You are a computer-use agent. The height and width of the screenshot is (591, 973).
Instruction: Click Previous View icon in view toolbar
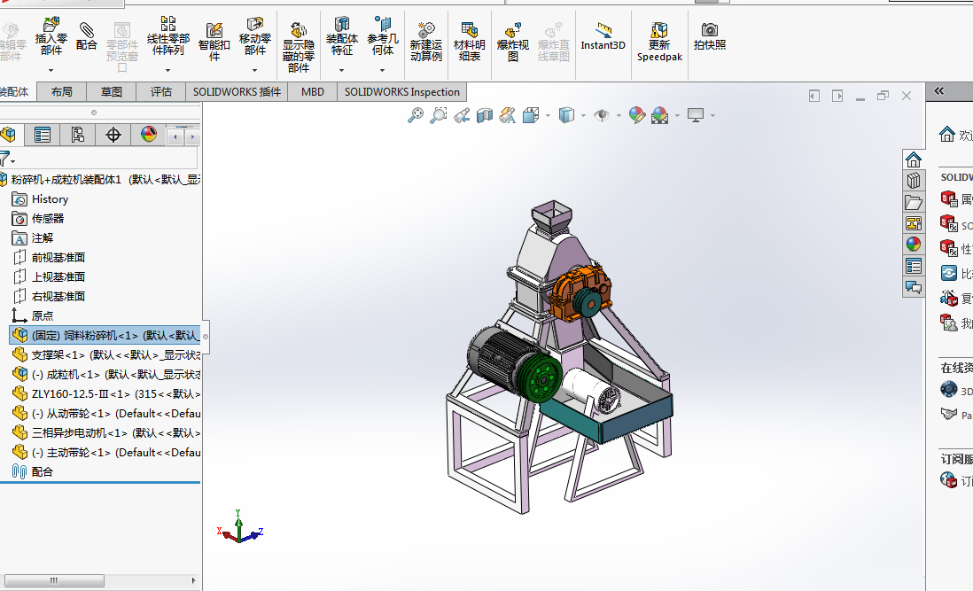point(461,115)
